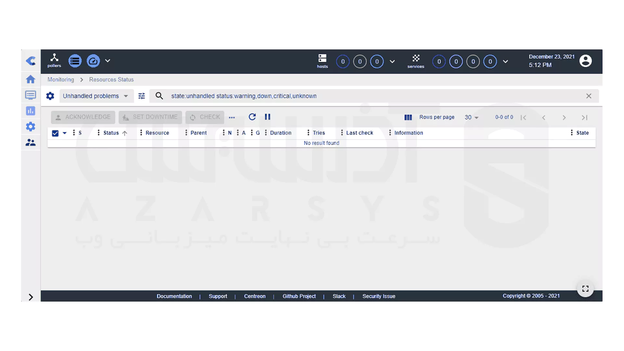
Task: Click the third services counter circle
Action: (x=473, y=61)
